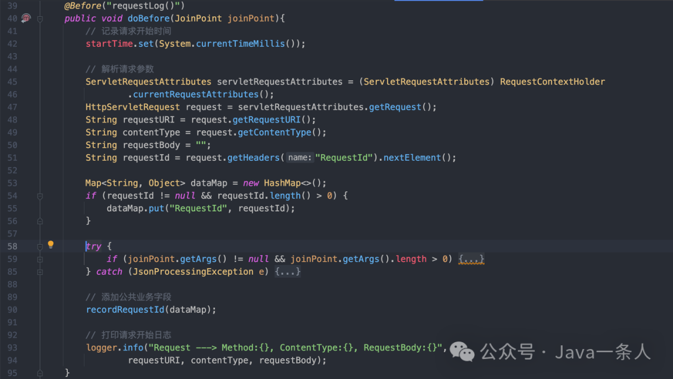Click the @Before annotation on line 39

pyautogui.click(x=83, y=6)
